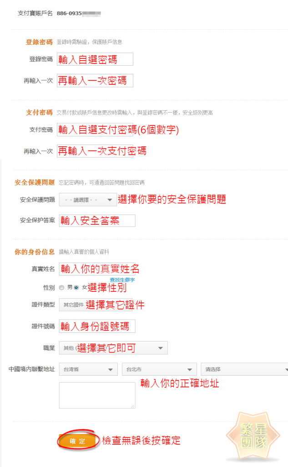Open the 台湾省 province dropdown
Screen dimensions: 288x467
88,369
